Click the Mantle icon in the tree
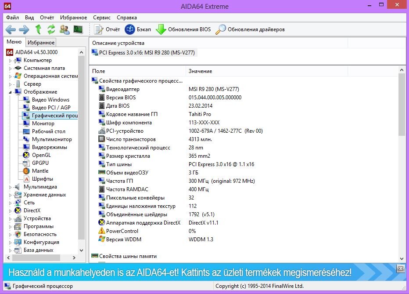This screenshot has height=294, width=409. tap(26, 171)
